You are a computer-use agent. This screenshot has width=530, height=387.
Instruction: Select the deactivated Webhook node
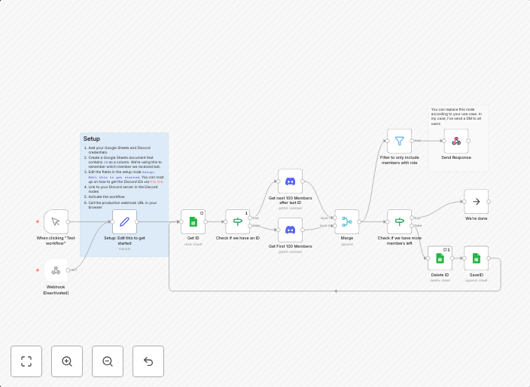click(56, 270)
